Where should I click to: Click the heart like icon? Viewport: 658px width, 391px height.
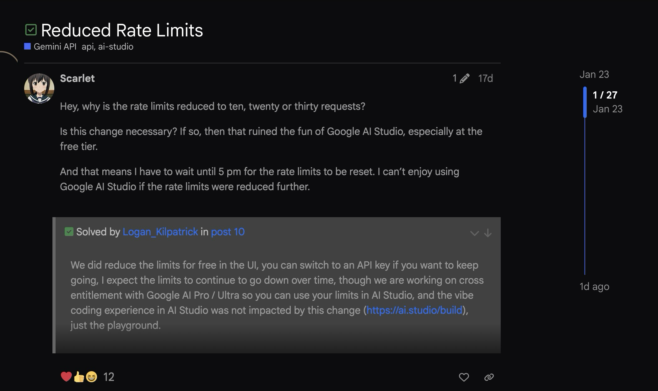(x=464, y=377)
